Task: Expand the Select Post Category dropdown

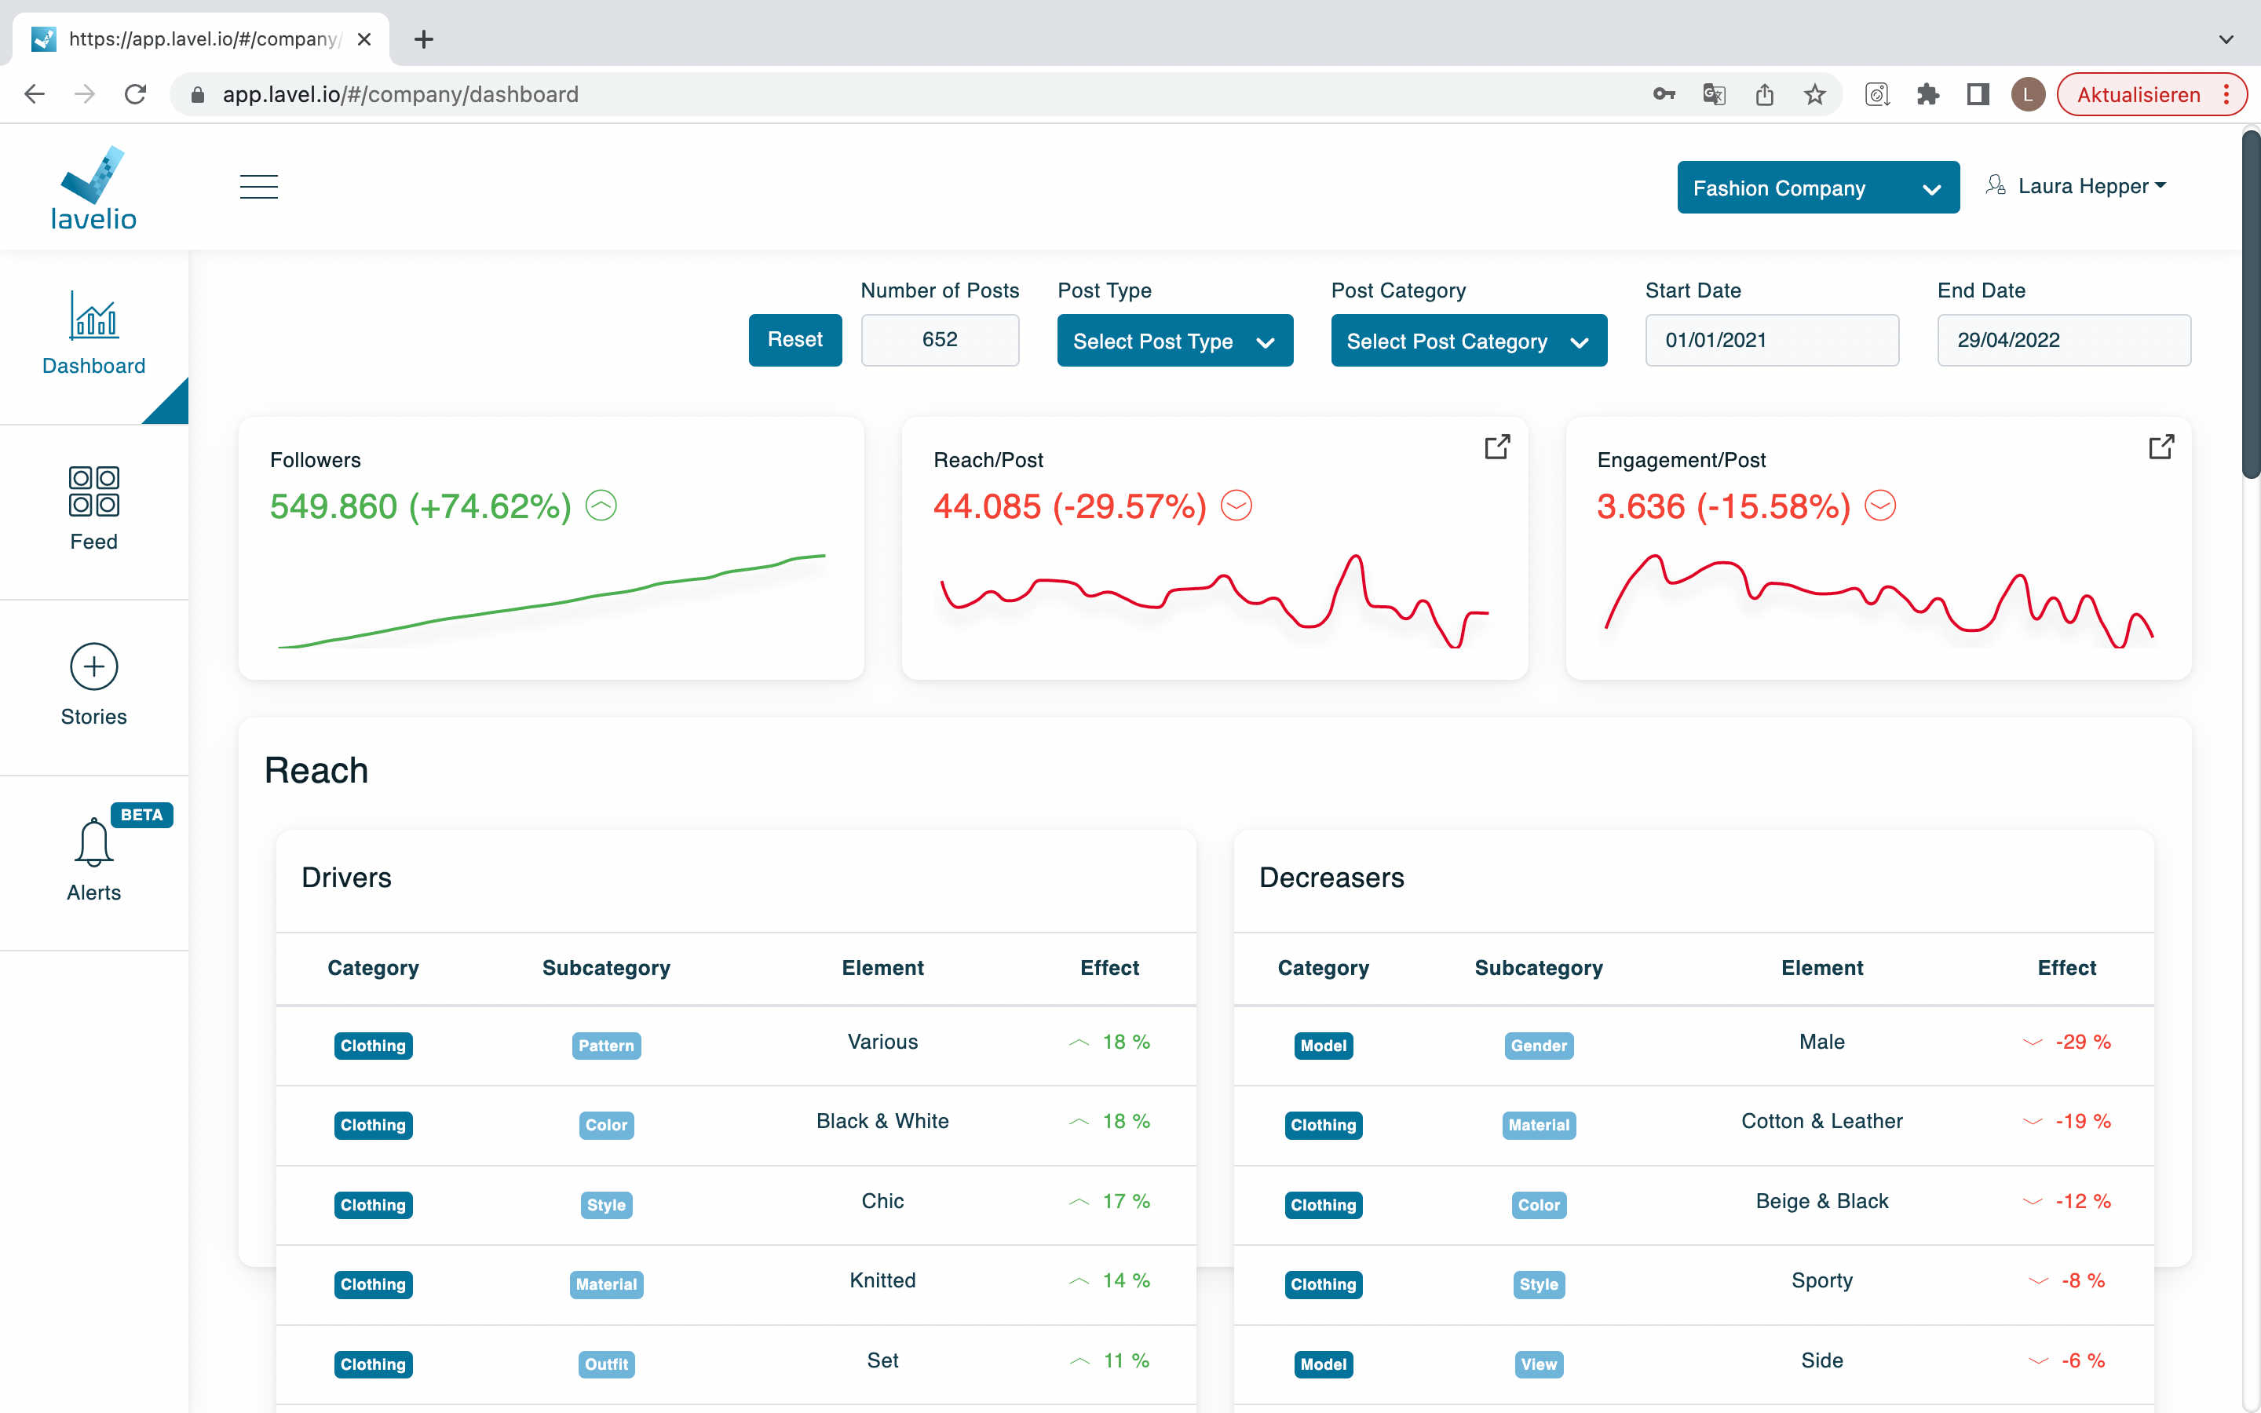Action: point(1468,341)
